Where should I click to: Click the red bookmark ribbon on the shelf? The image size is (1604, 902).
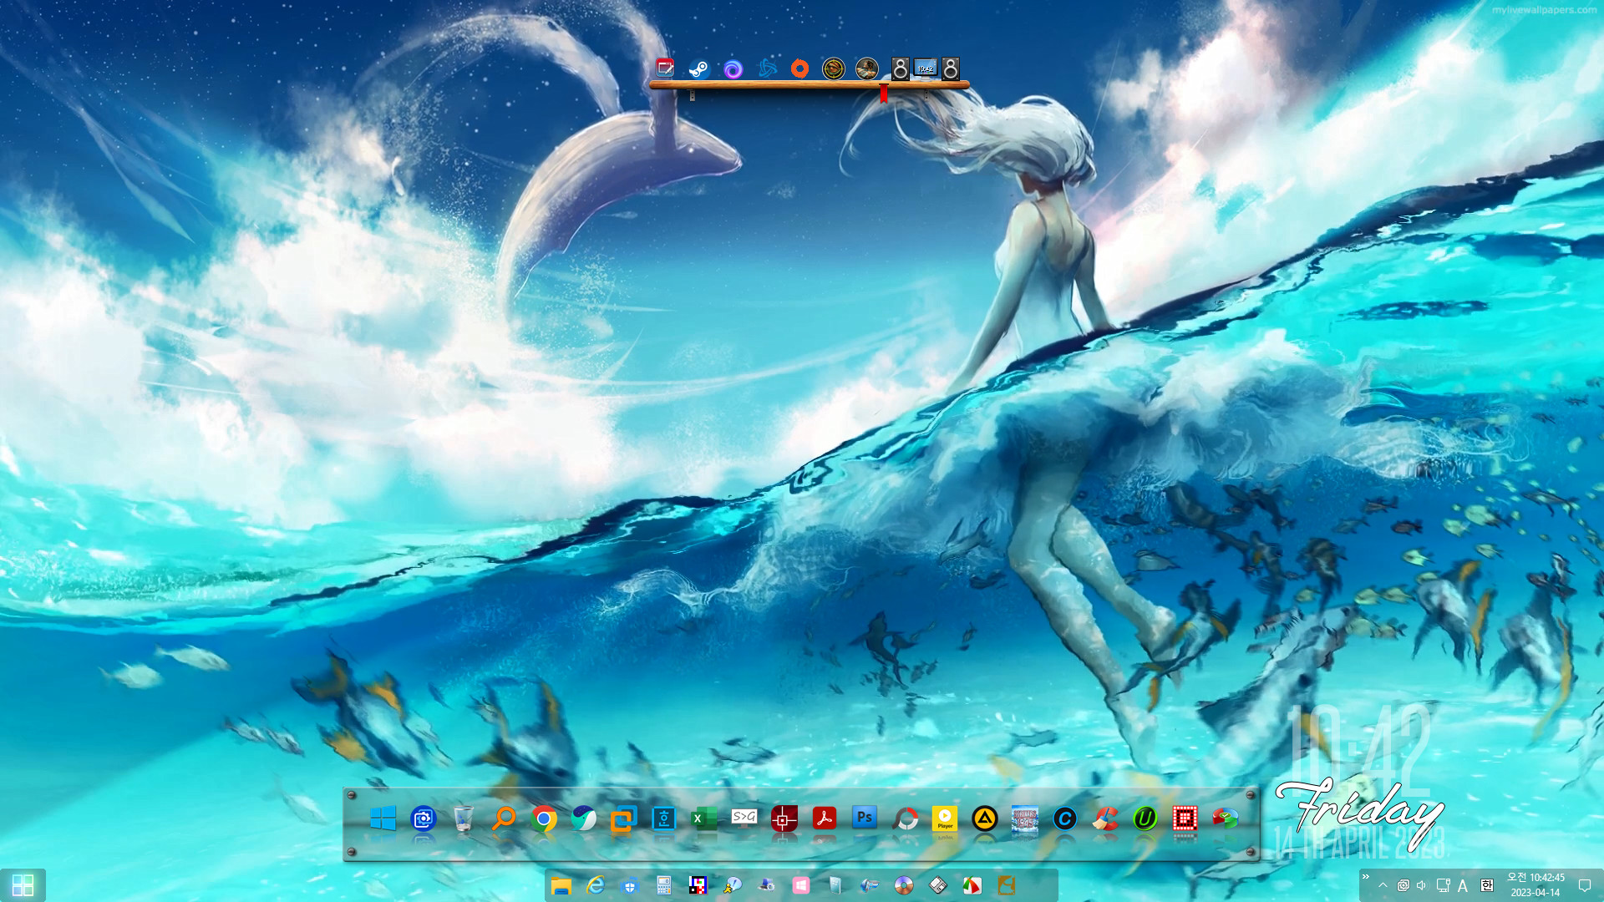tap(884, 94)
